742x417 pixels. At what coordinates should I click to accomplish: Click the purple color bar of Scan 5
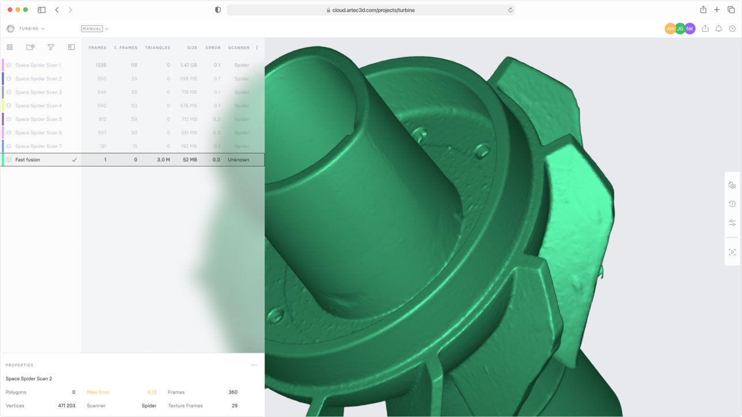(3, 119)
